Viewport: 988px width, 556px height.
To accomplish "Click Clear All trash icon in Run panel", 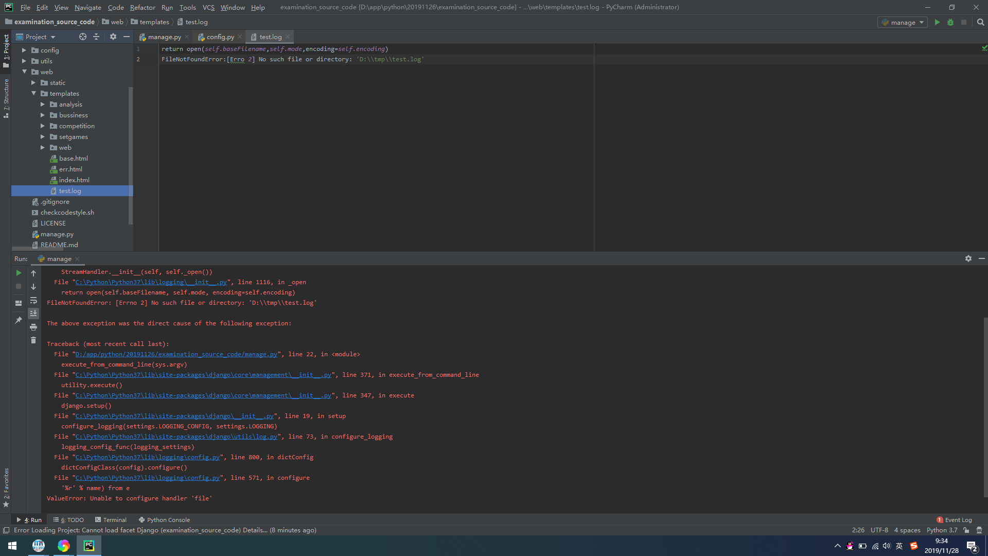I will pos(33,340).
